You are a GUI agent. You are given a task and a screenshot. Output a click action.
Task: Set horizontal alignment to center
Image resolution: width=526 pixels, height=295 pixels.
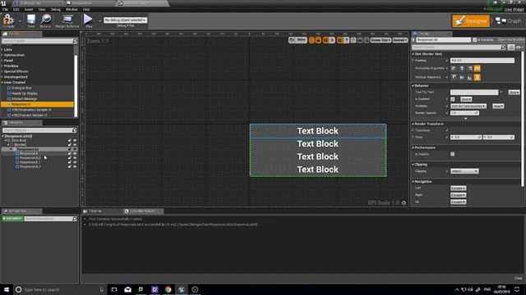462,68
